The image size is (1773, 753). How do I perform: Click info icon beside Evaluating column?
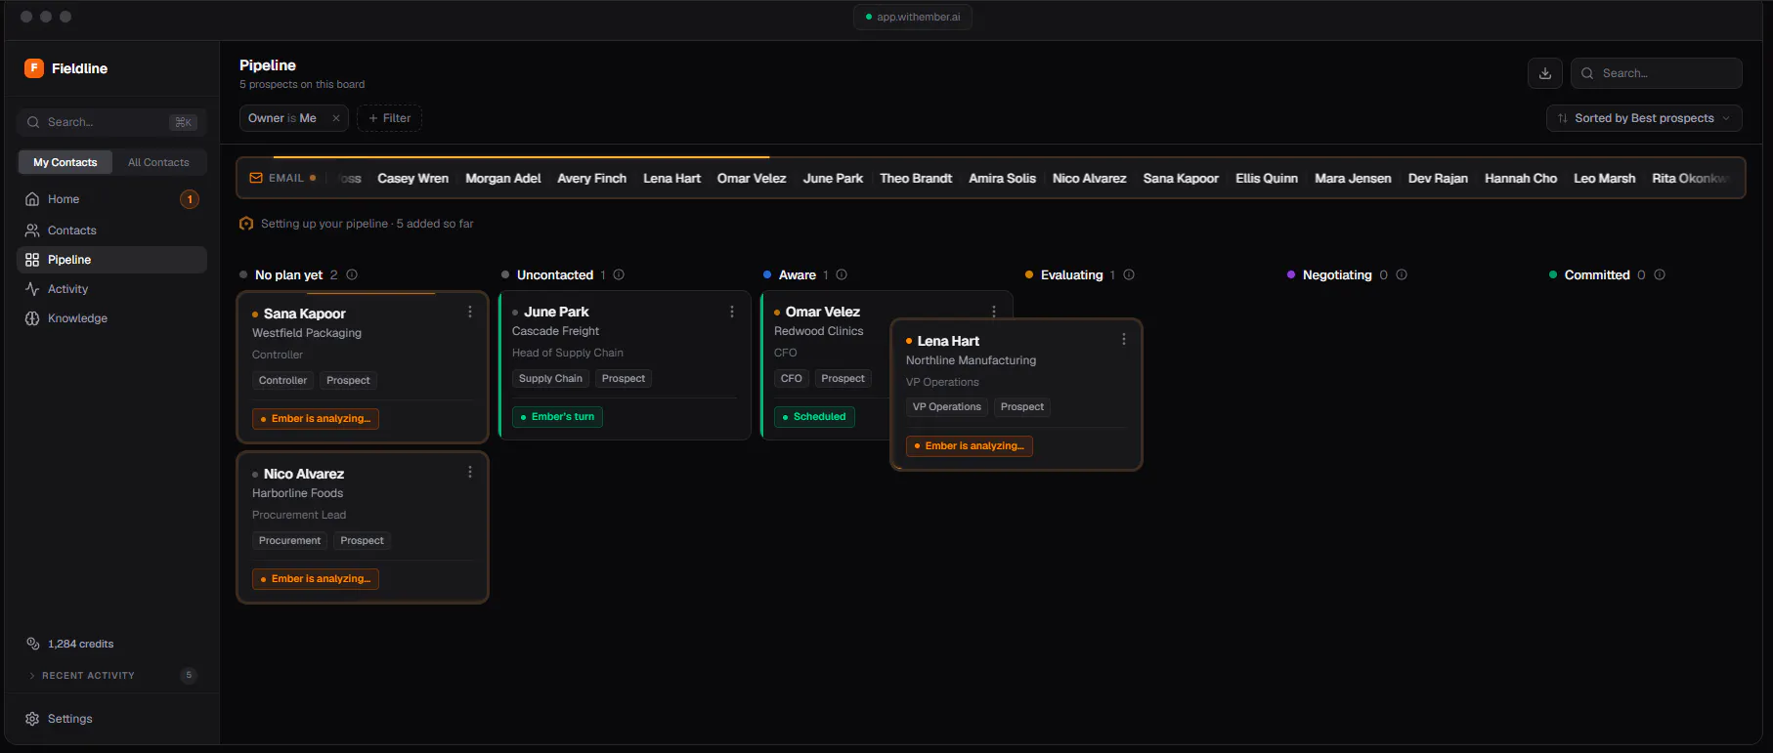[1129, 274]
